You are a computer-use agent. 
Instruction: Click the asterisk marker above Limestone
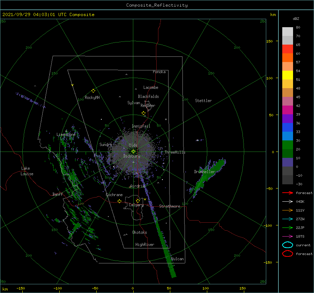pyautogui.click(x=66, y=131)
